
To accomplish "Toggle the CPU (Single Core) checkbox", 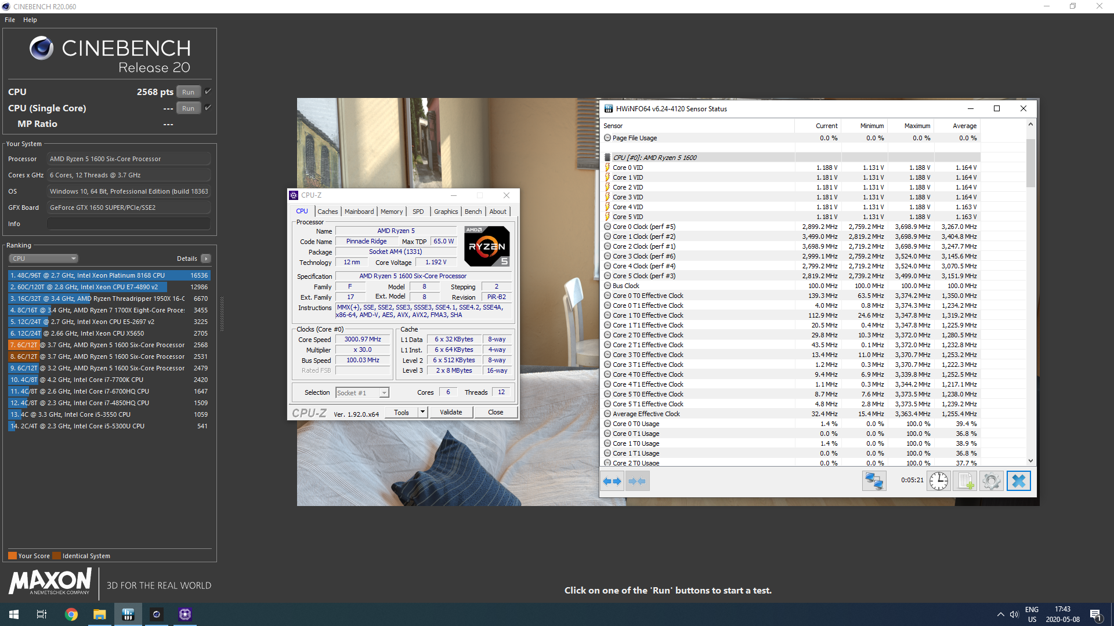I will pos(208,108).
